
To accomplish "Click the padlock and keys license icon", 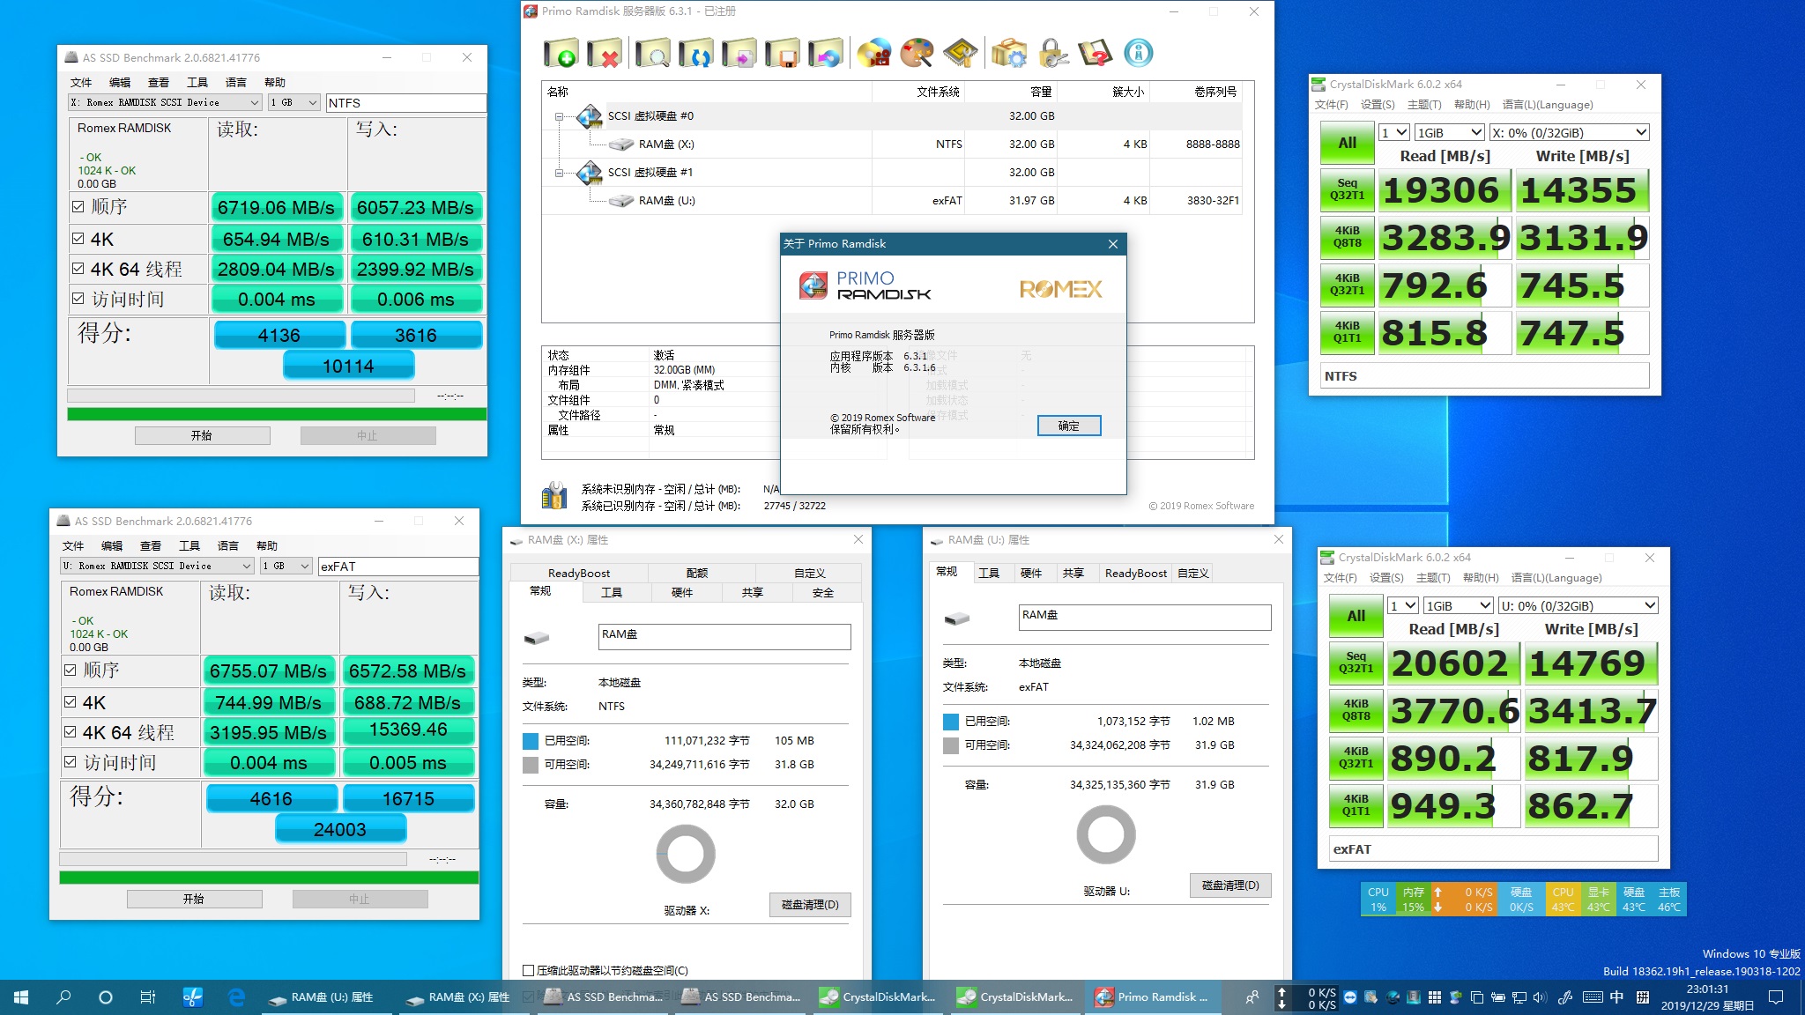I will (x=1052, y=54).
